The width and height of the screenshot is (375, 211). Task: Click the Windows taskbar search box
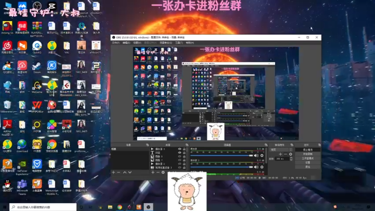pyautogui.click(x=43, y=207)
